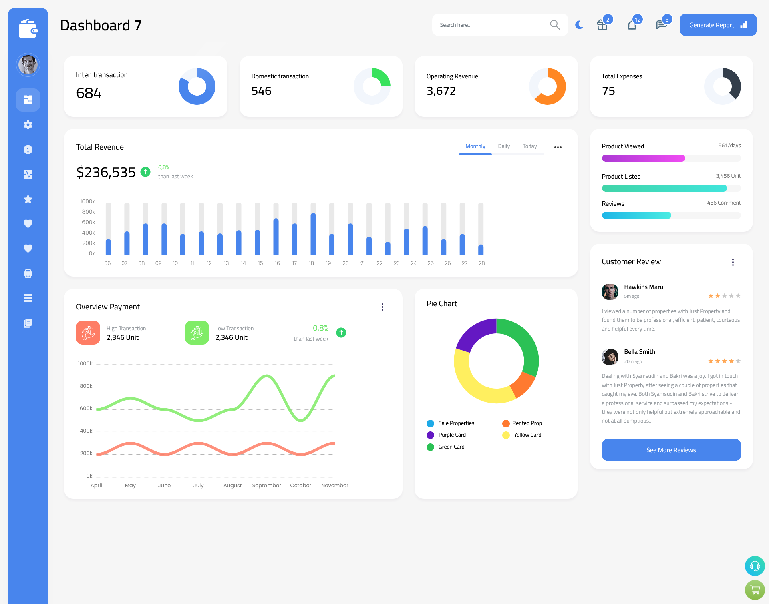Toggle the gift/offers icon notification

pyautogui.click(x=602, y=24)
